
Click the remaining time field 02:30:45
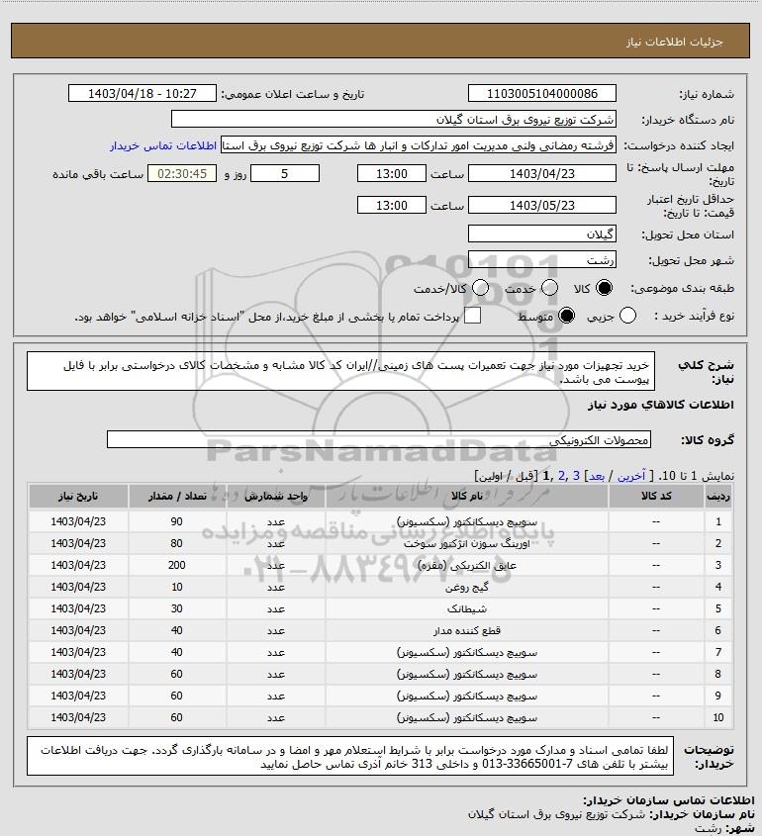click(182, 173)
